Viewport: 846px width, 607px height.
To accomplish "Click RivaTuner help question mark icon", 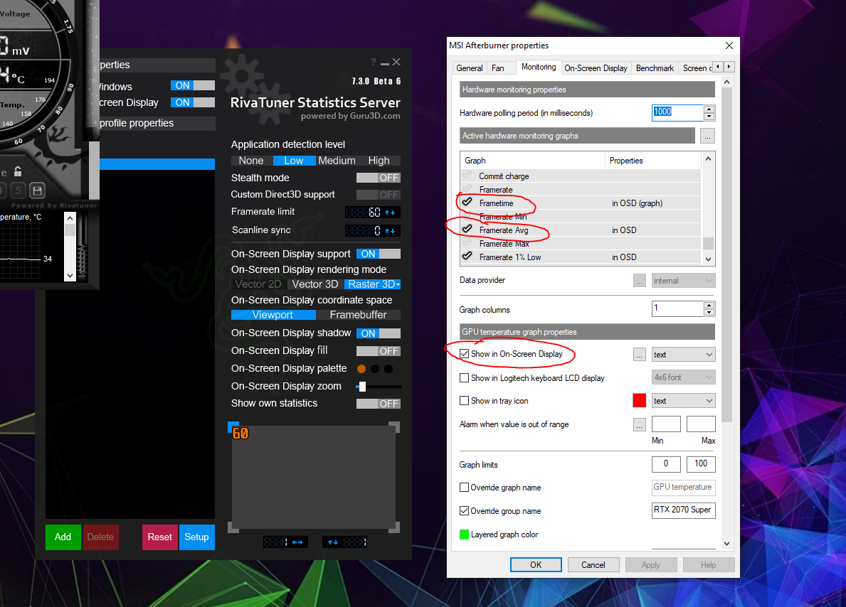I will pos(374,63).
